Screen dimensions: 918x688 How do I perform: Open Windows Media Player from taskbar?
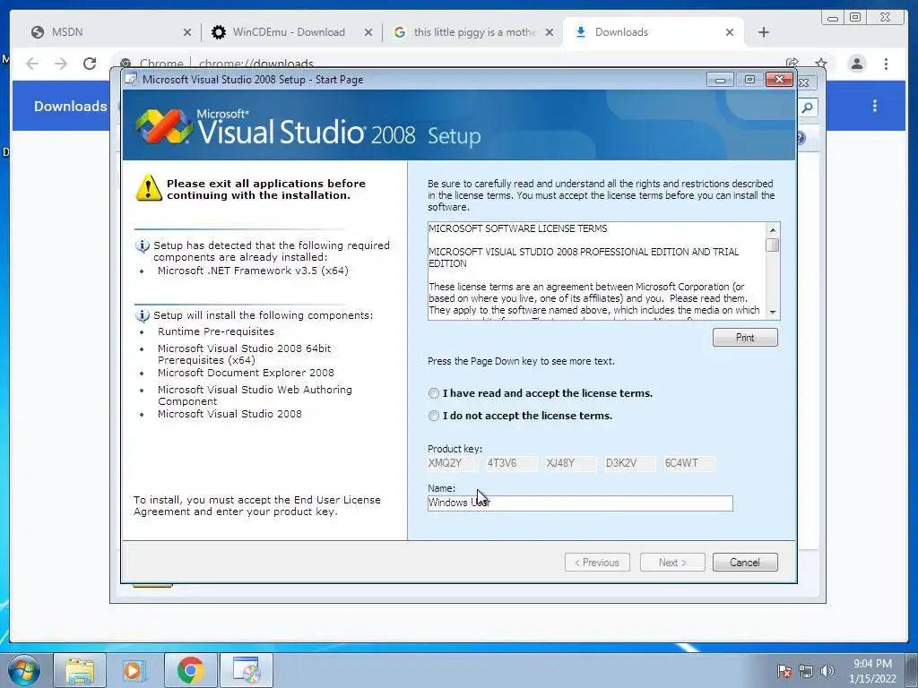[x=134, y=670]
